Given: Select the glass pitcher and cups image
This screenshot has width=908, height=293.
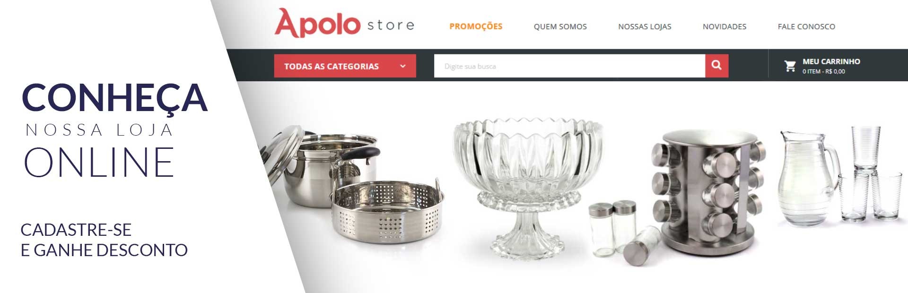Looking at the screenshot, I should [840, 176].
